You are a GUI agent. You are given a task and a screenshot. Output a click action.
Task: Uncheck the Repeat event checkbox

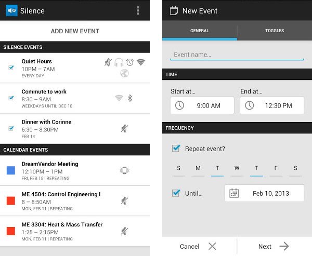tap(176, 149)
